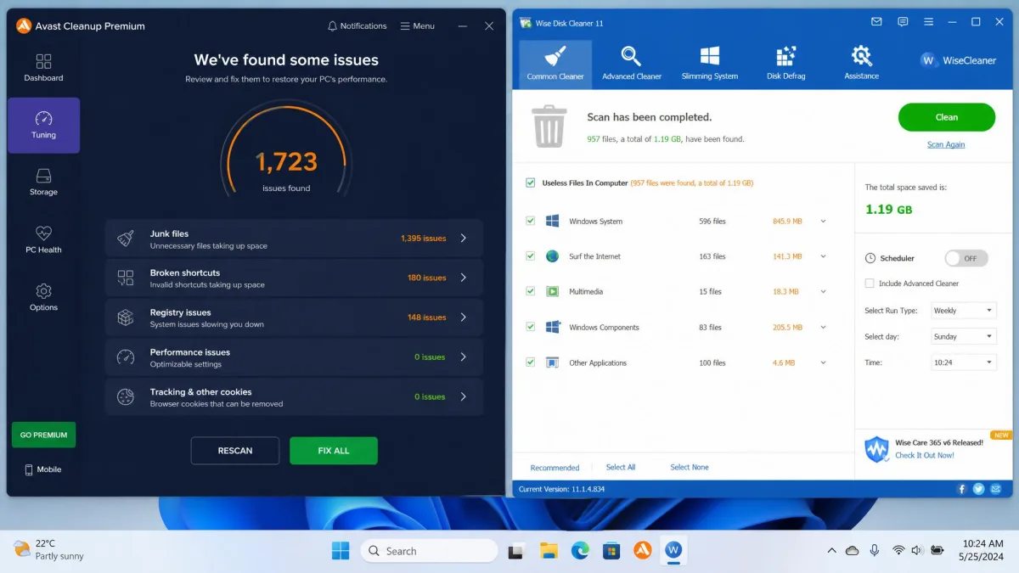Click the Scan Again link
This screenshot has width=1019, height=573.
coord(946,144)
